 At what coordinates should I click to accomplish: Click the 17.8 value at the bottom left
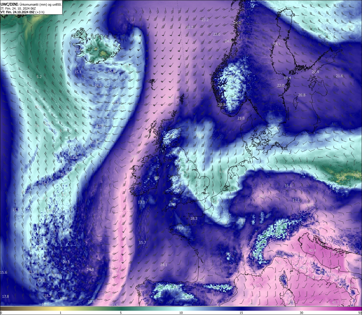tap(5, 296)
